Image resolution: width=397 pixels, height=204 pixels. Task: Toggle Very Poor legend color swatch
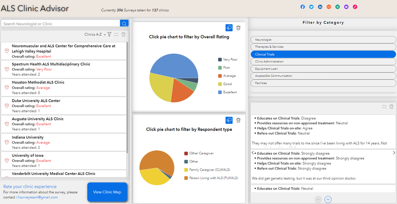(220, 60)
